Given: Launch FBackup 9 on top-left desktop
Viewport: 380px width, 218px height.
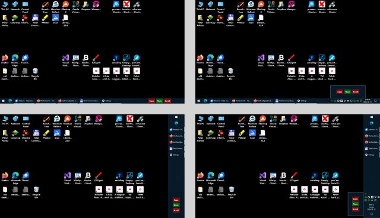Looking at the screenshot, I should tap(66, 7).
